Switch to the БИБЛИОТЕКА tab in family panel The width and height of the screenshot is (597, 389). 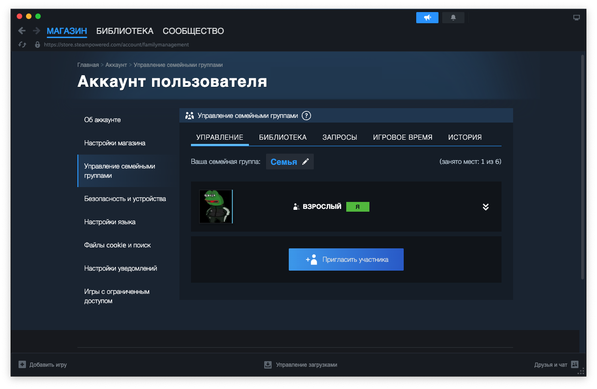click(283, 137)
